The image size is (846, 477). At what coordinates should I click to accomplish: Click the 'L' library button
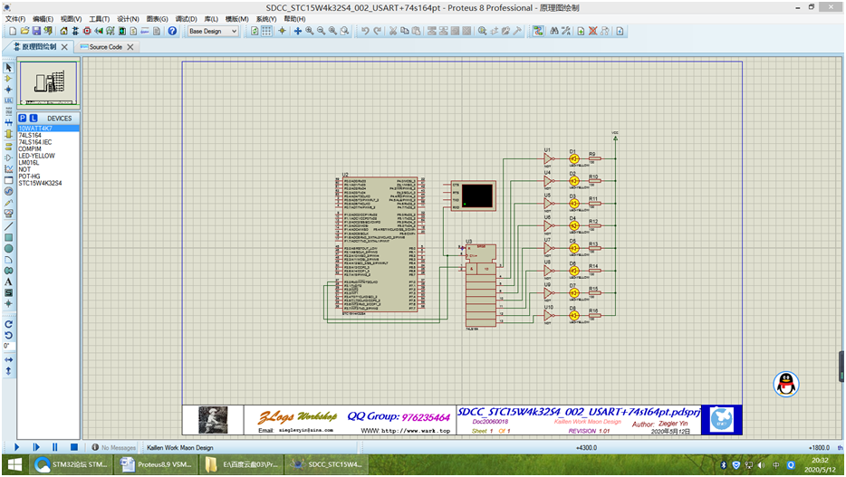(34, 118)
